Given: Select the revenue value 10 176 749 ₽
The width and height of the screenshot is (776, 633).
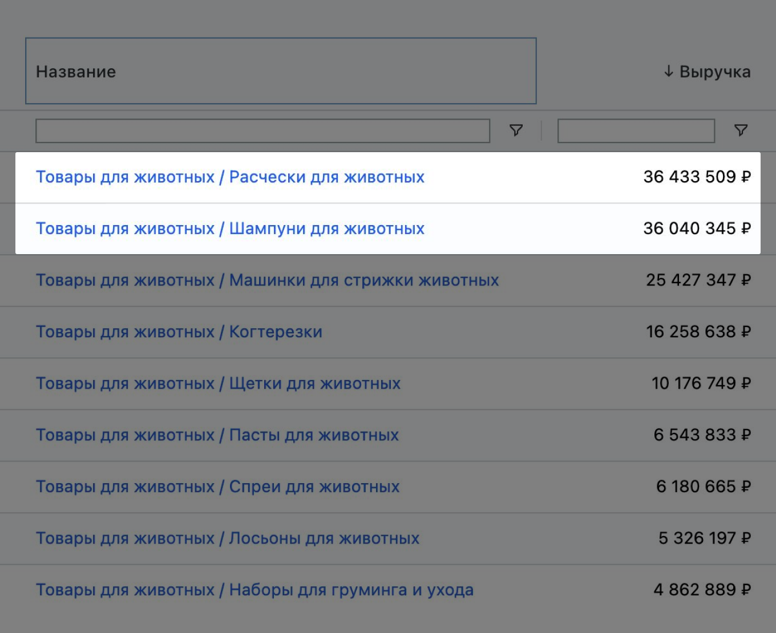Looking at the screenshot, I should 701,383.
